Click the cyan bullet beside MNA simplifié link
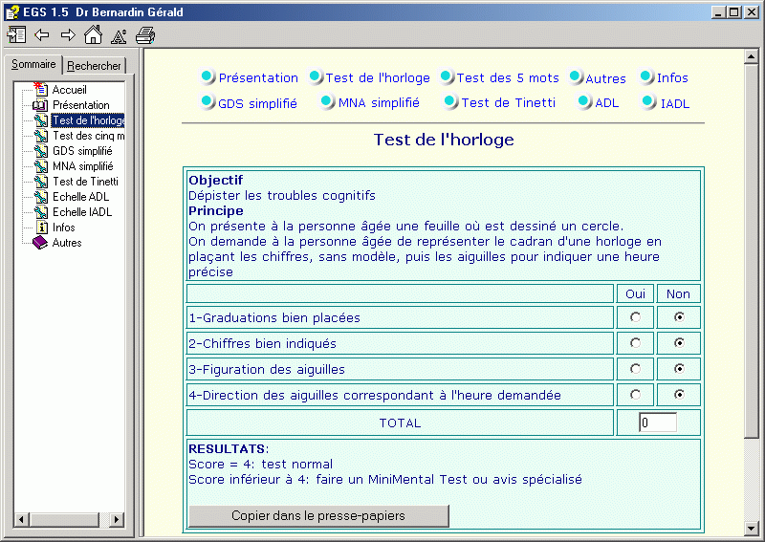 coord(327,101)
